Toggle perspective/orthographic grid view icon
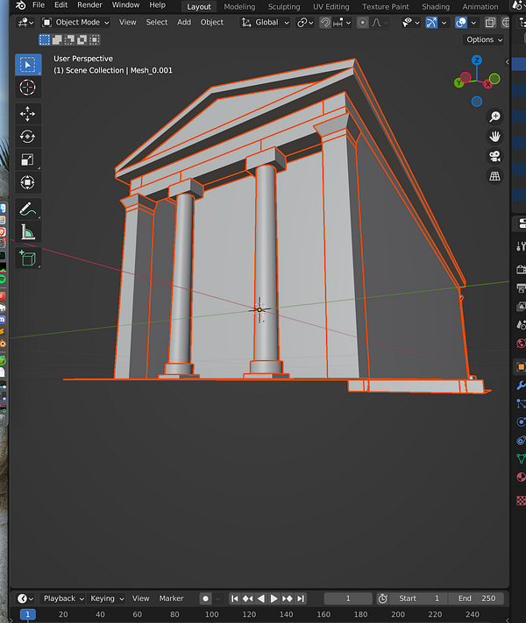Viewport: 526px width, 623px height. tap(494, 176)
